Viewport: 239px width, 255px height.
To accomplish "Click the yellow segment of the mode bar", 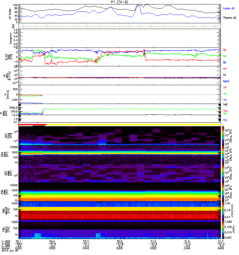I will 134,125.
